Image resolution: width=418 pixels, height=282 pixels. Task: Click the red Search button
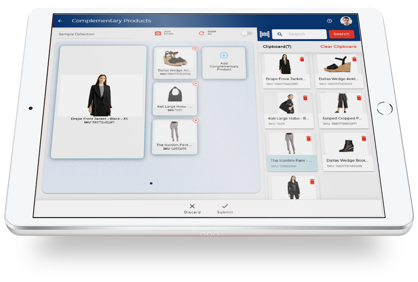pos(342,34)
